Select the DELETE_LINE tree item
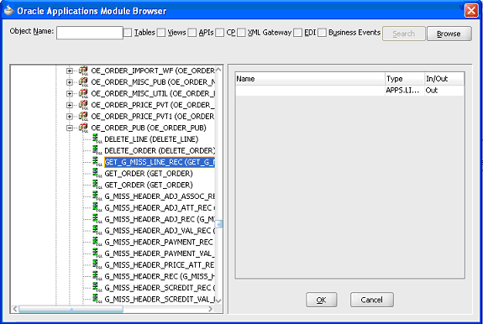The width and height of the screenshot is (483, 324). 151,139
